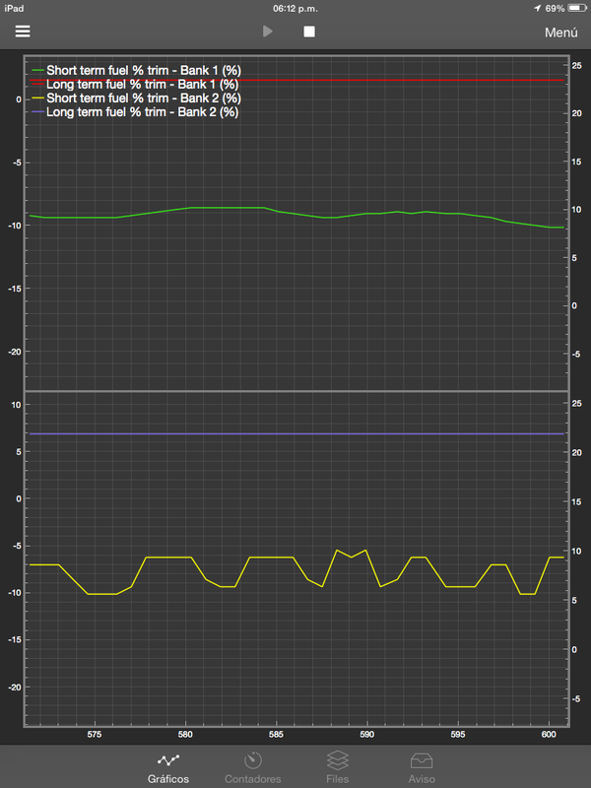Switch to the Gráficos tab
The image size is (591, 788).
pyautogui.click(x=167, y=767)
